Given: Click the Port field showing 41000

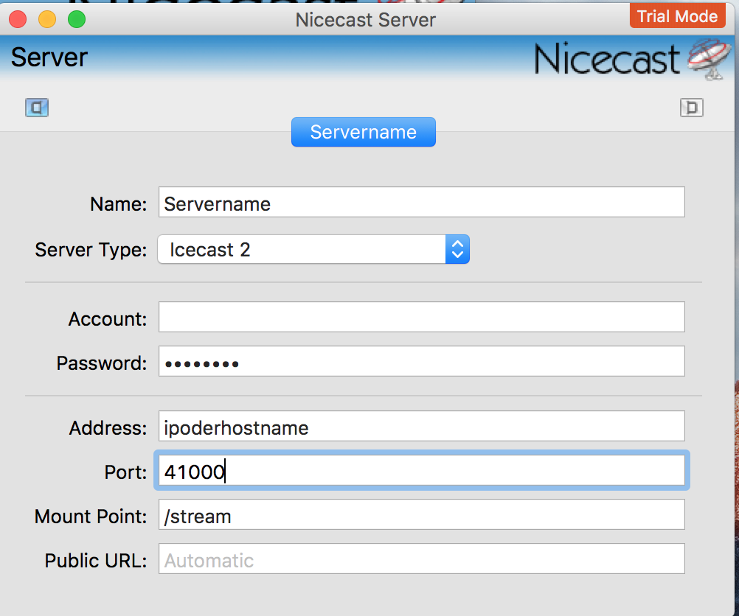Looking at the screenshot, I should coord(421,470).
